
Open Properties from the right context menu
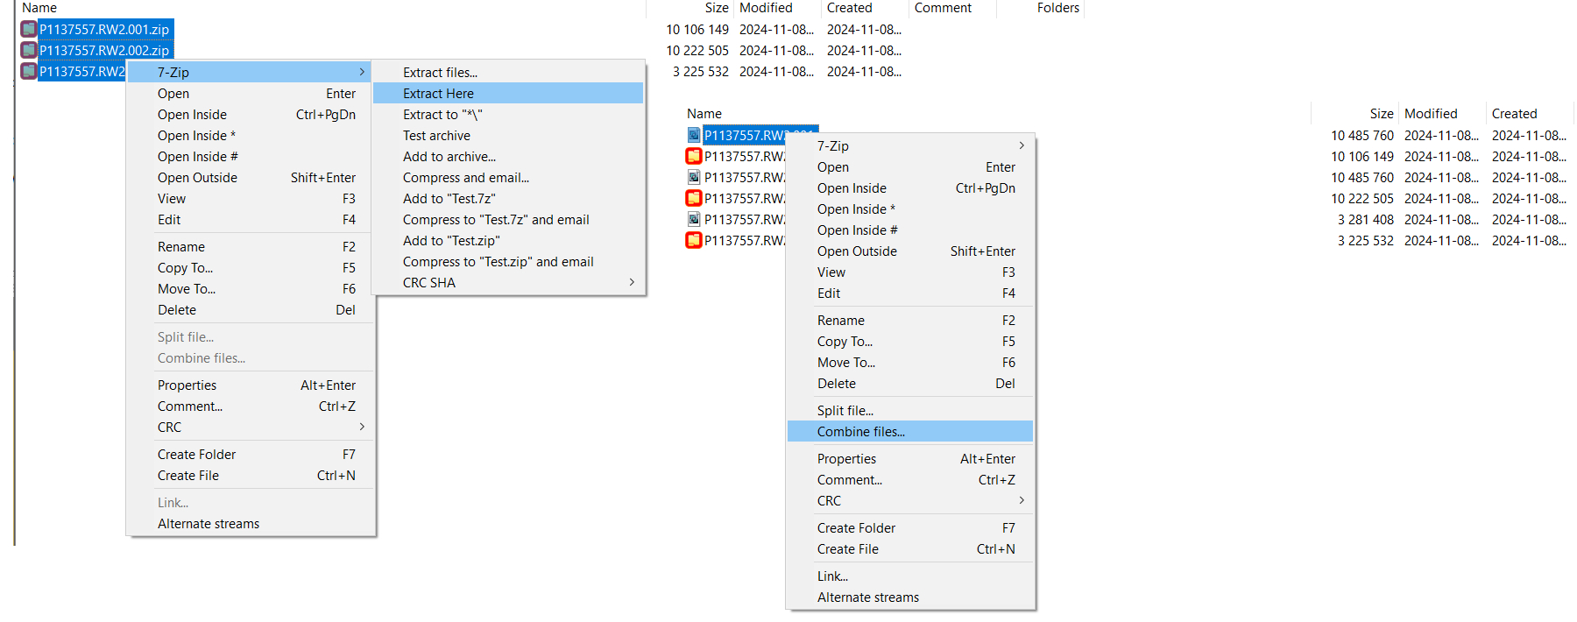[910, 458]
